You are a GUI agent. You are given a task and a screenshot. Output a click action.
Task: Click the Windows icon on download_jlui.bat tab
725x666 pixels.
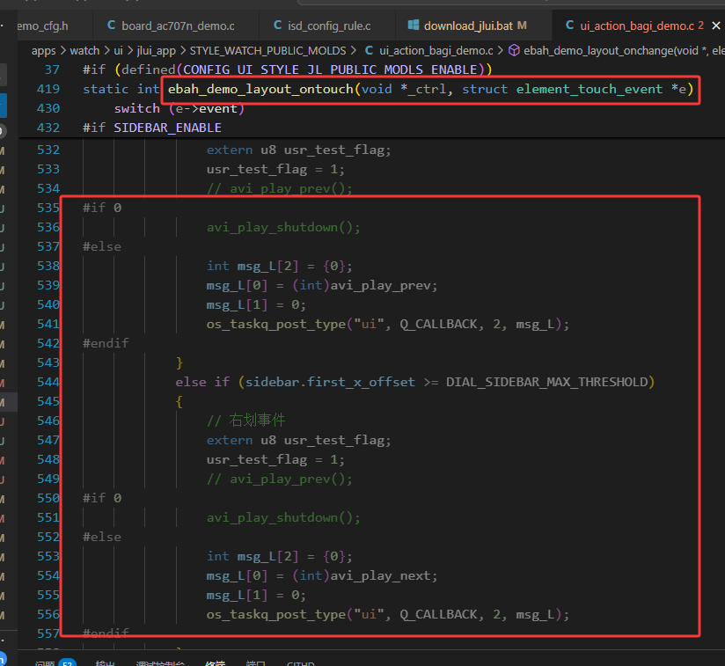click(413, 25)
